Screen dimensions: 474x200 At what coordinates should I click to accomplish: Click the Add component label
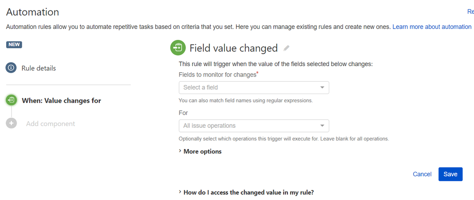(50, 124)
